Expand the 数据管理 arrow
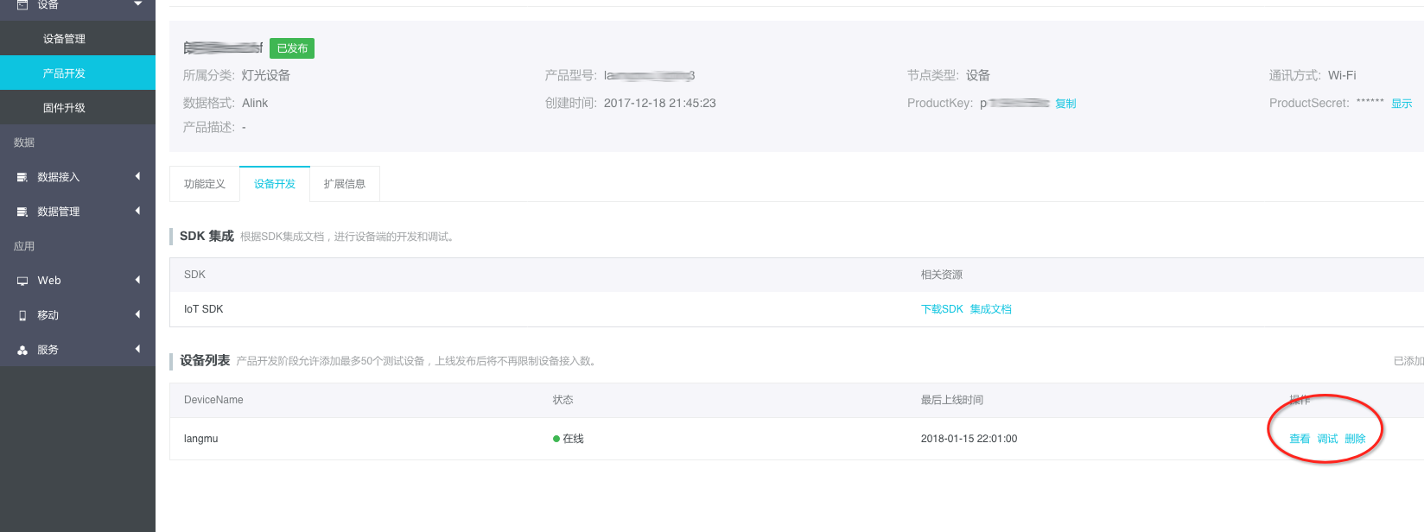Viewport: 1424px width, 532px height. 137,211
